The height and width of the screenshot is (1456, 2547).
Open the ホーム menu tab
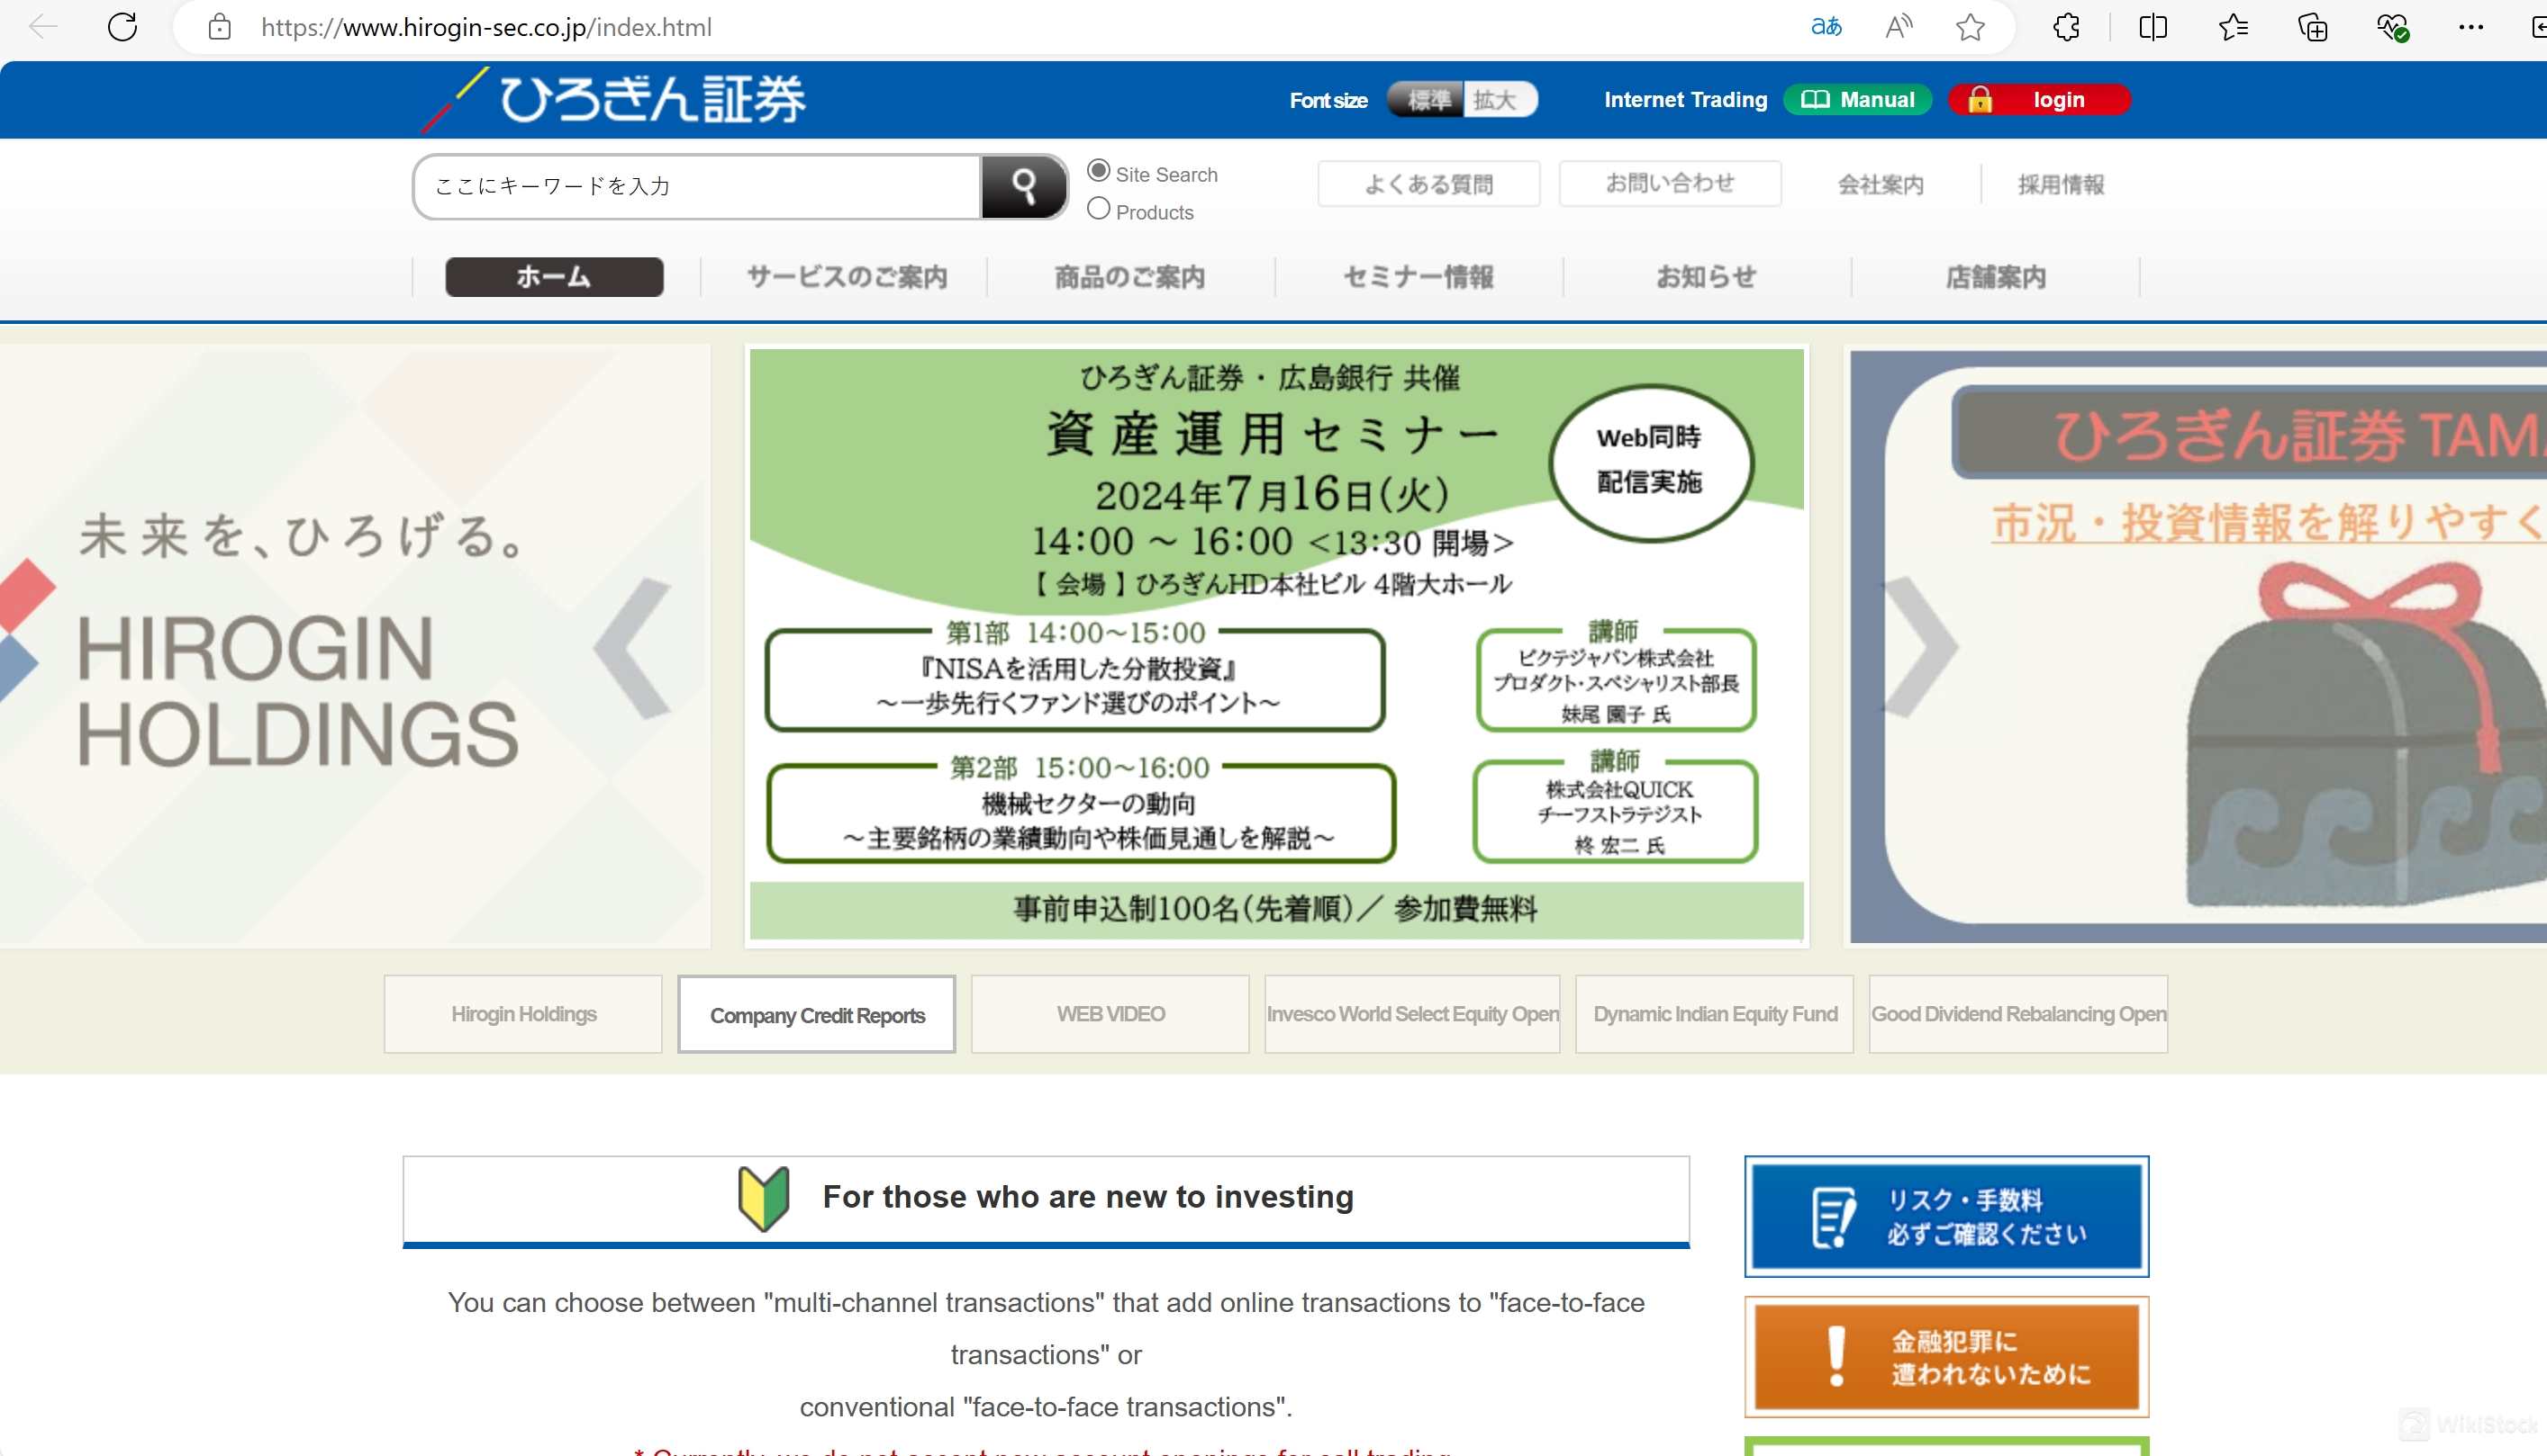tap(555, 277)
